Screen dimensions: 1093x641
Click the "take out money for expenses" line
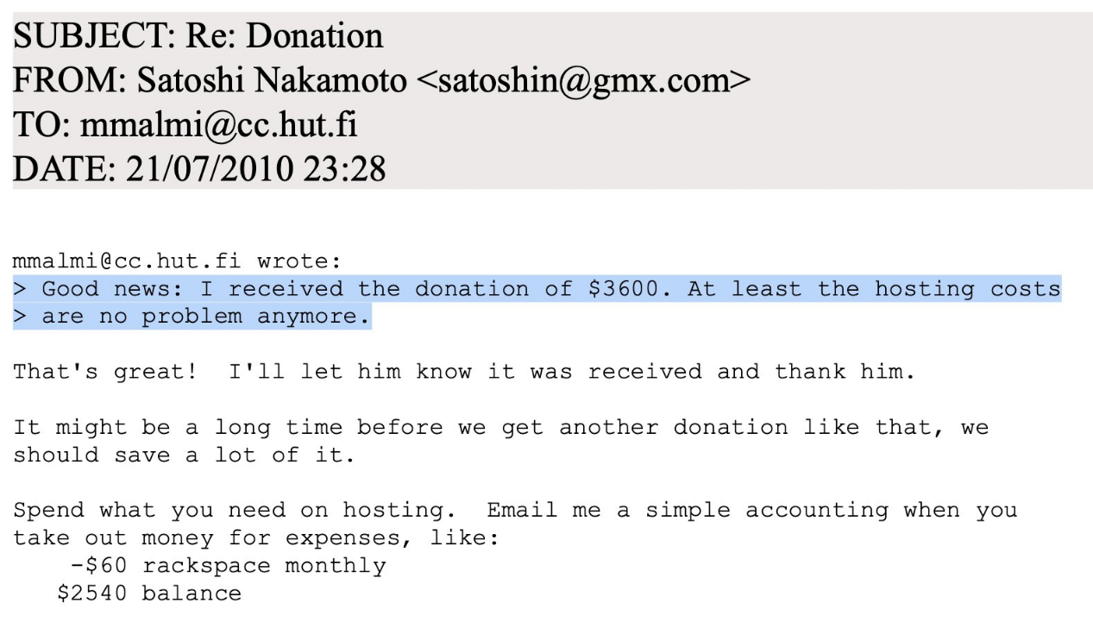coord(183,537)
